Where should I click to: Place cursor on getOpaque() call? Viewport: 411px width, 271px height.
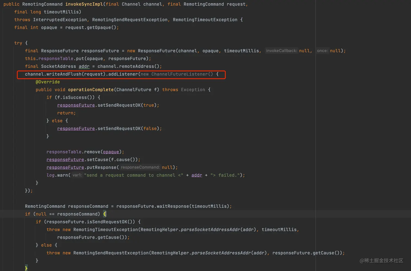click(x=102, y=27)
